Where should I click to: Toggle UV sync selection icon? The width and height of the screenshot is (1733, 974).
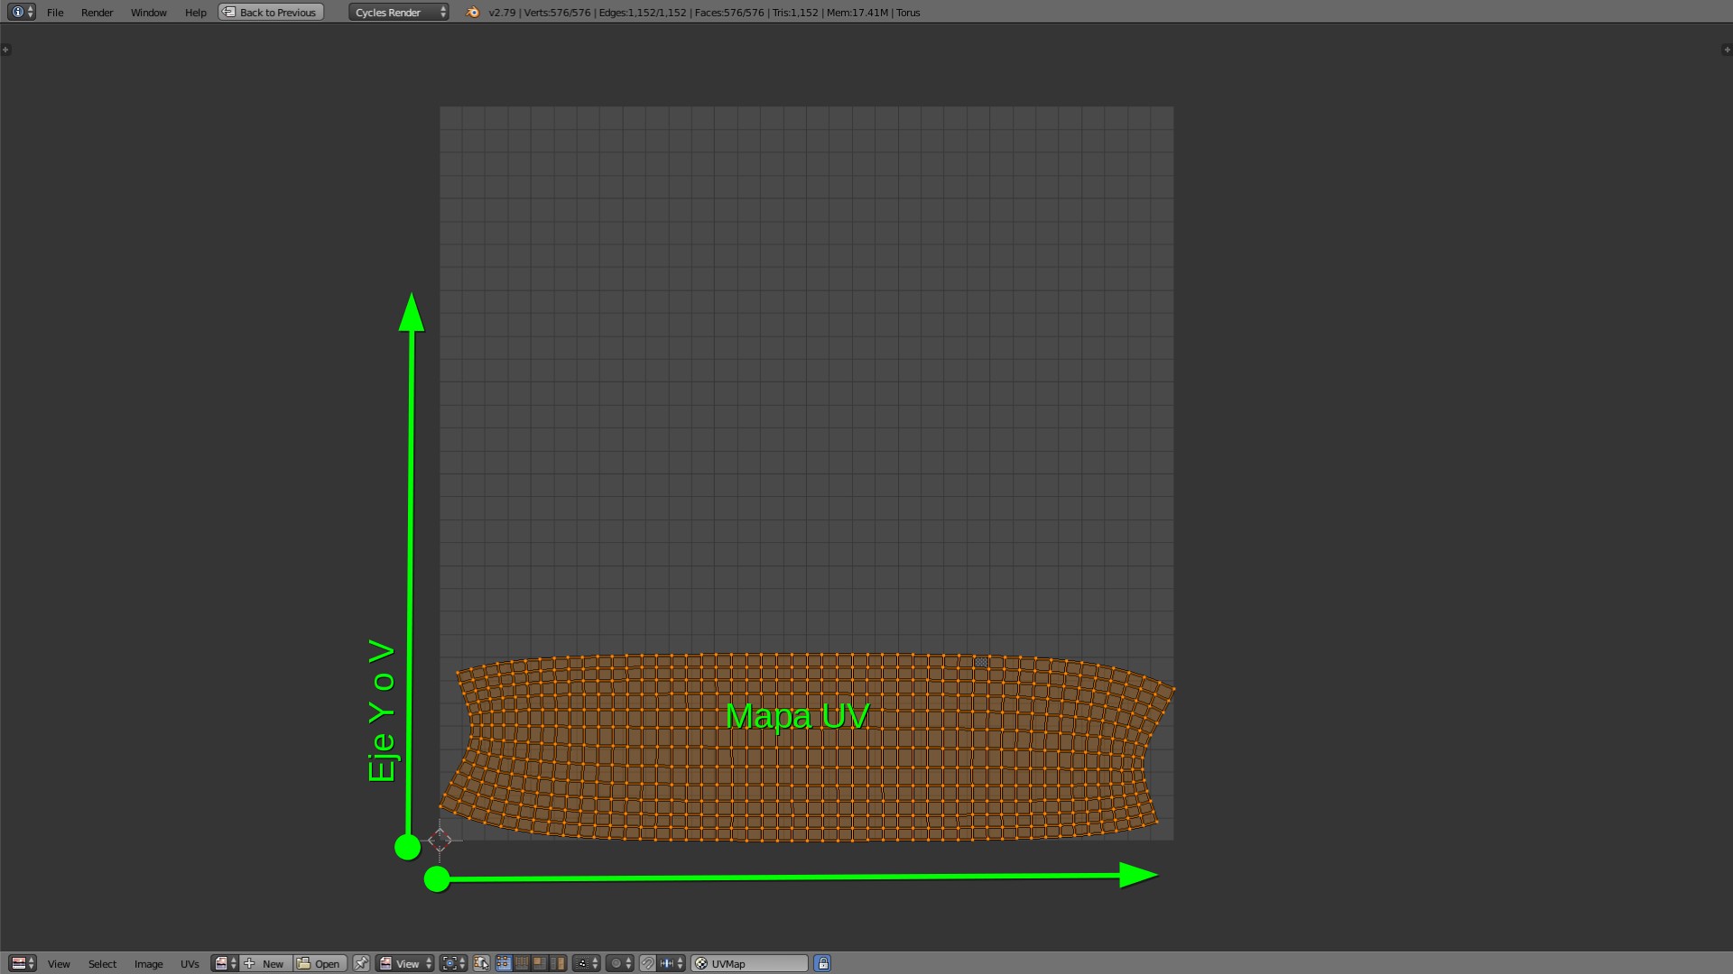pos(481,963)
